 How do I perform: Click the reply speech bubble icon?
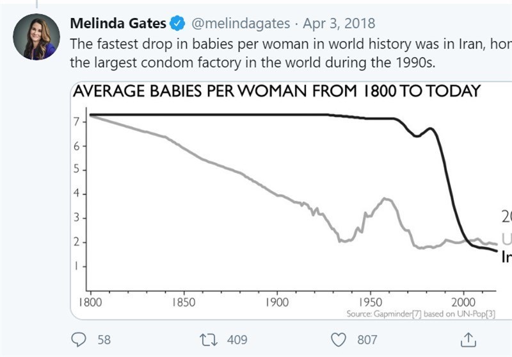79,340
